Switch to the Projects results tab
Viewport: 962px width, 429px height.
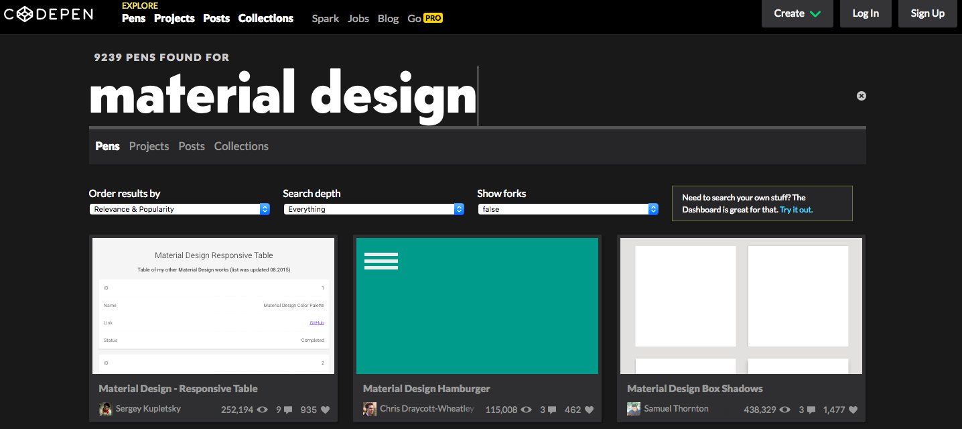149,146
